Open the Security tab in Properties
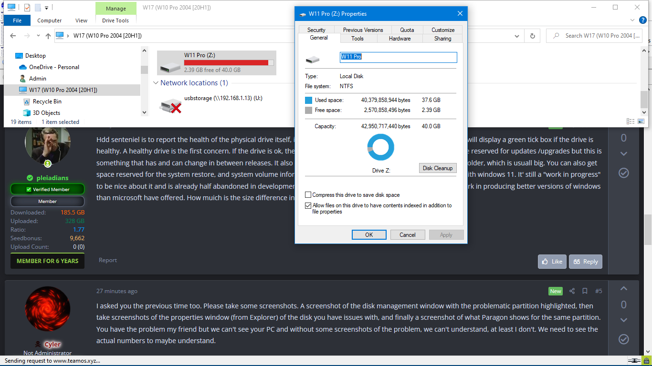 click(x=316, y=30)
